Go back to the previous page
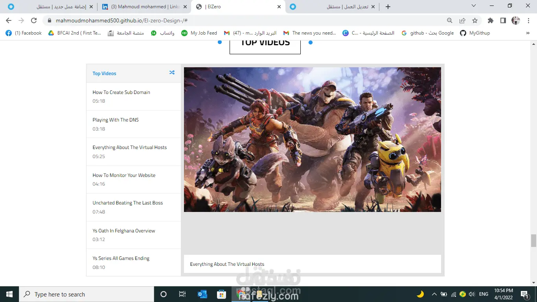 (9, 20)
